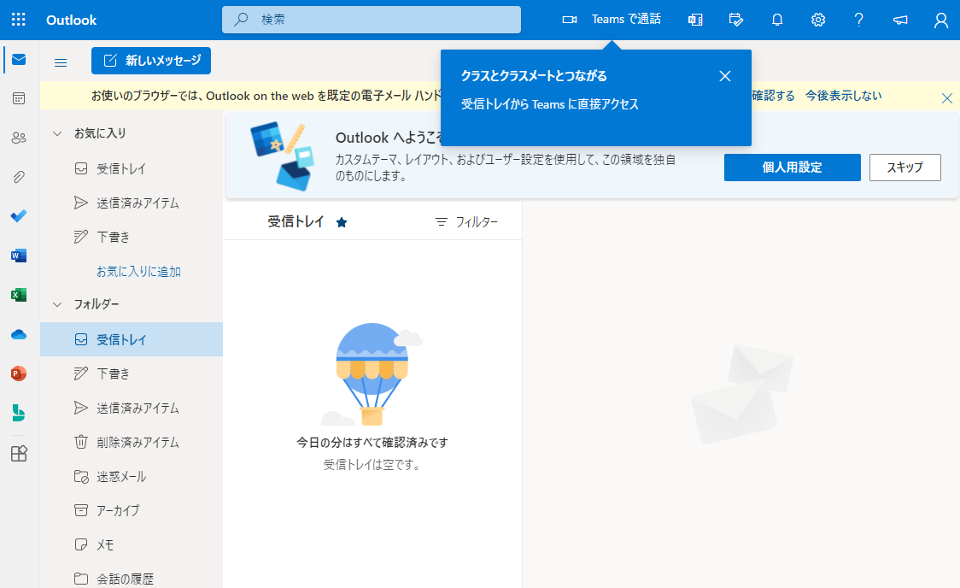Viewport: 960px width, 588px height.
Task: Select 送信済みアイテム in the folders list
Action: pyautogui.click(x=132, y=408)
